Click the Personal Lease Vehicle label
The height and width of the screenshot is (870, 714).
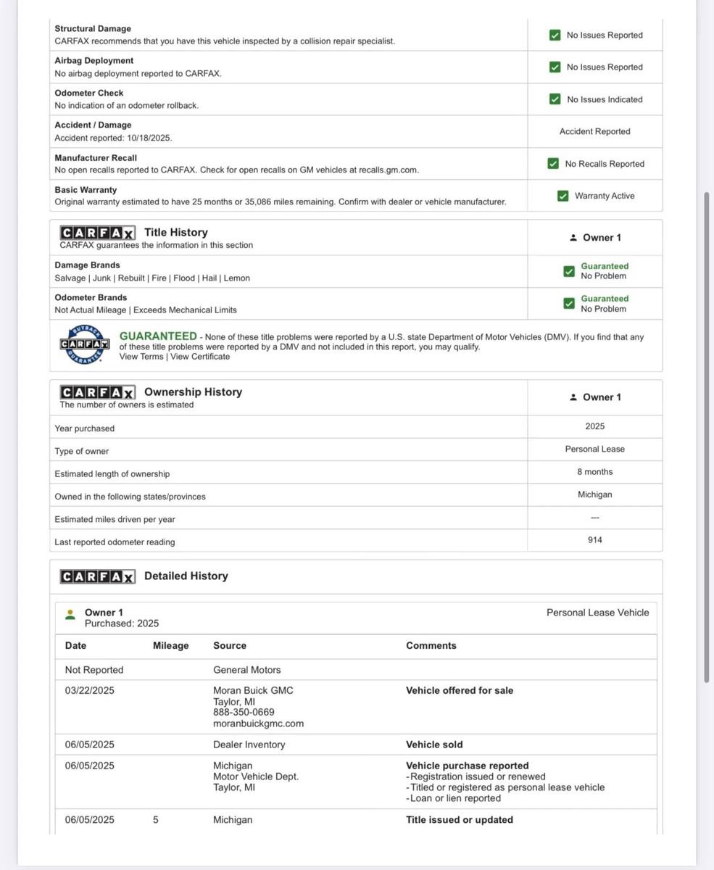(598, 613)
